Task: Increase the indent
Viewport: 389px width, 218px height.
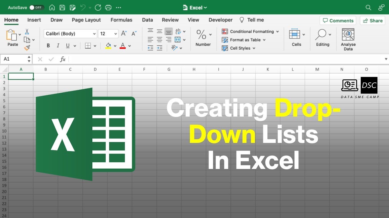Action: coord(159,48)
